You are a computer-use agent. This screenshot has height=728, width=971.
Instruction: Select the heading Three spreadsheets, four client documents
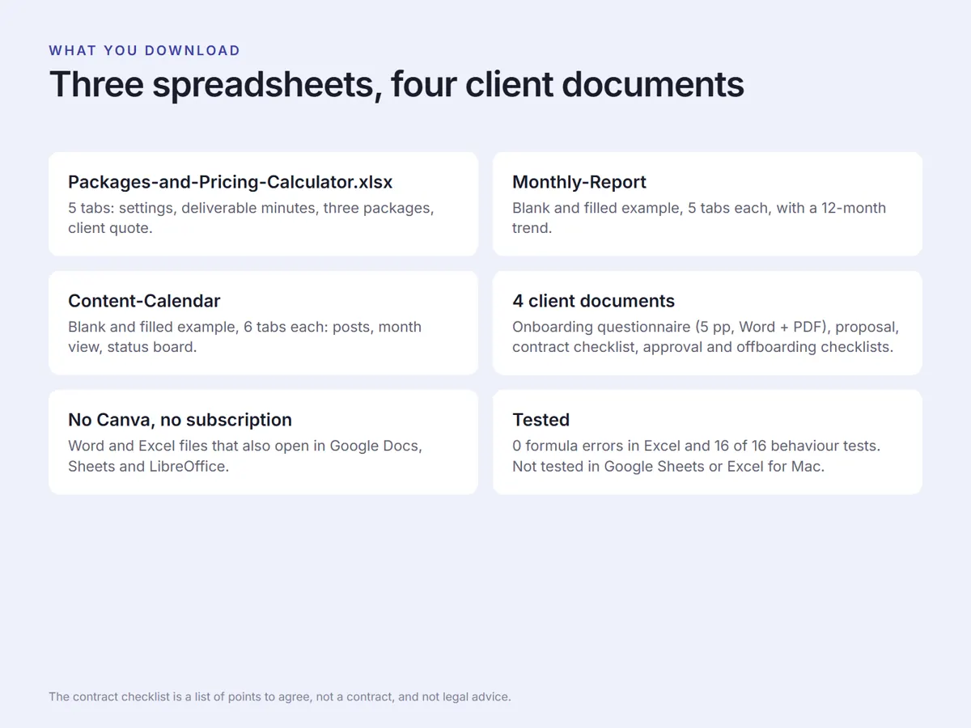(396, 85)
